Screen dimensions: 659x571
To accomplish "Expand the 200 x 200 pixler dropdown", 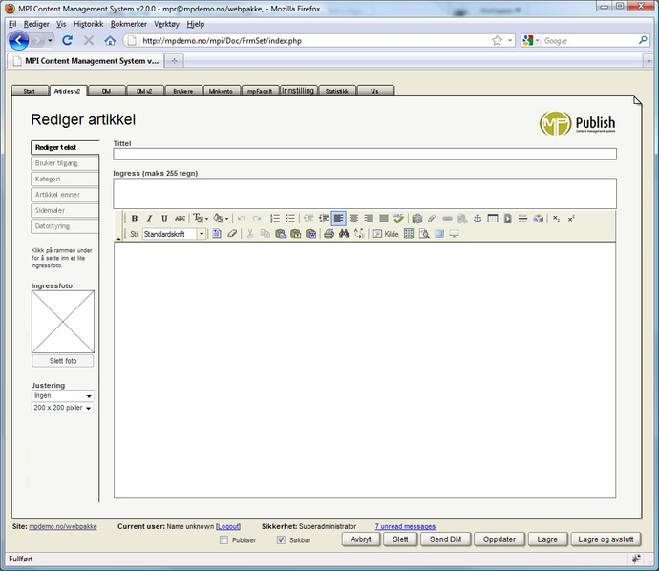I will coord(62,408).
